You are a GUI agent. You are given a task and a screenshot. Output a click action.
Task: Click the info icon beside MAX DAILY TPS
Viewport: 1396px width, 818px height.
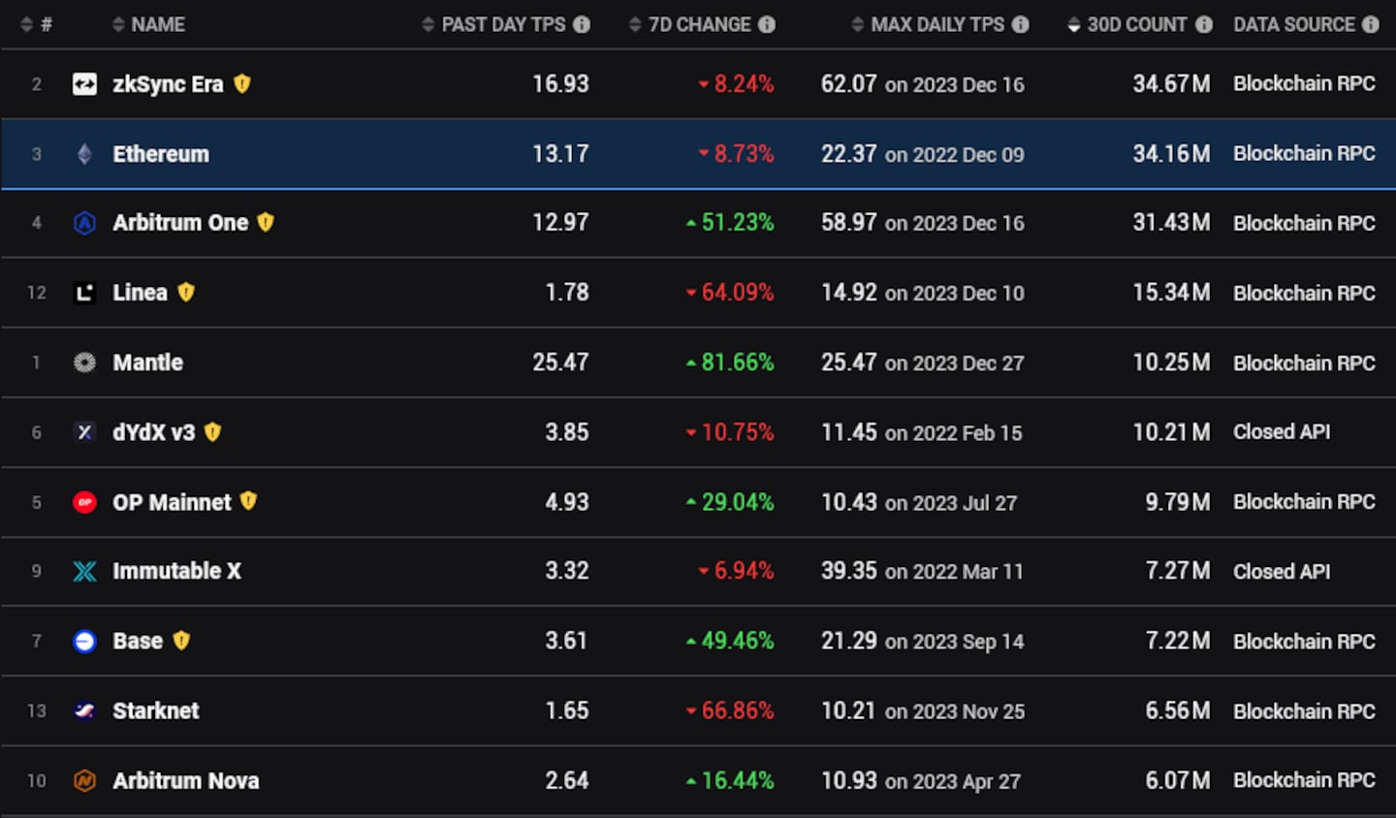pyautogui.click(x=1021, y=24)
